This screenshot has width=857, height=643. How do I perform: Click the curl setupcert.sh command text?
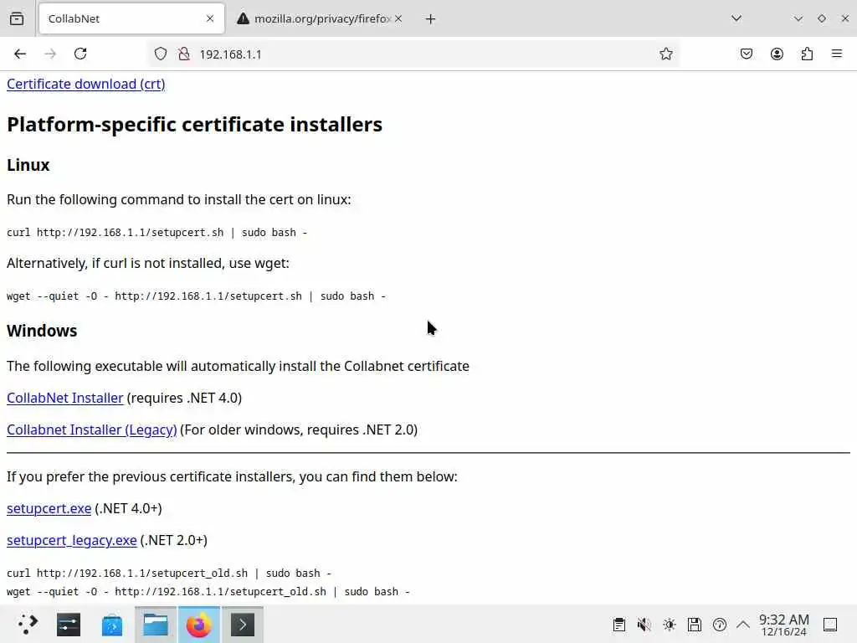coord(157,233)
